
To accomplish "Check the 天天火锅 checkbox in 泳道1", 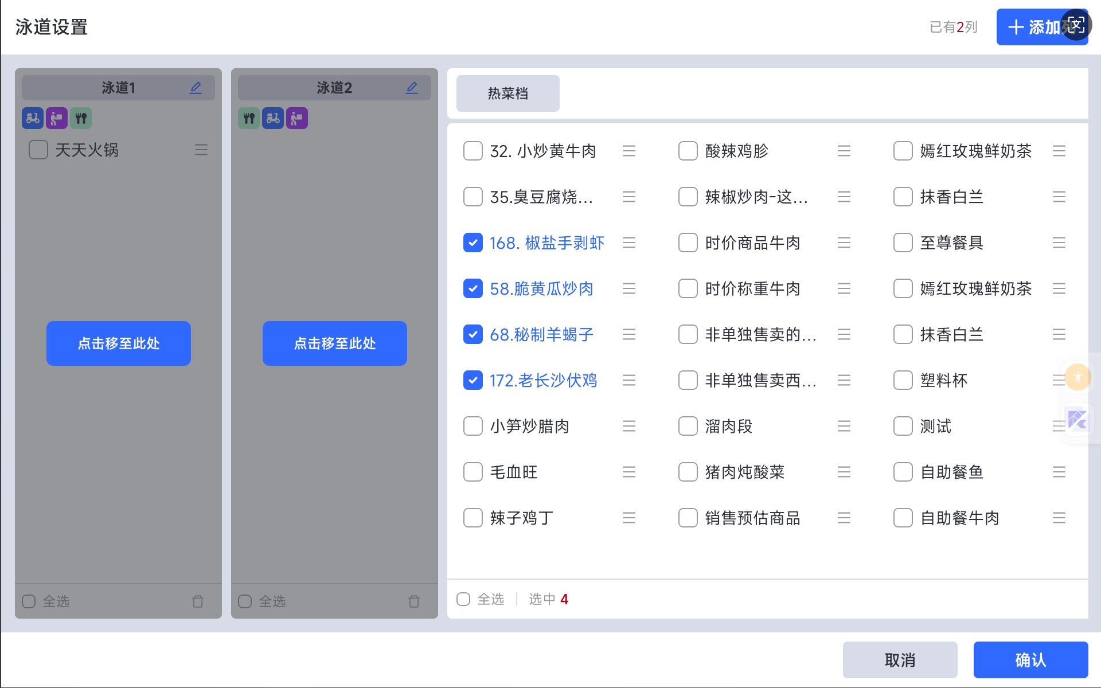I will tap(38, 150).
